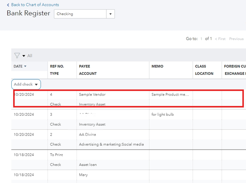The image size is (246, 183).
Task: Select the Mary payee transaction
Action: tap(83, 175)
